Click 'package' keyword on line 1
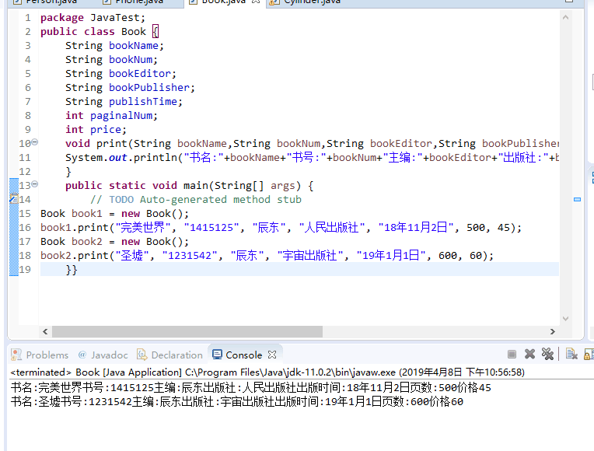The height and width of the screenshot is (451, 594). 62,18
